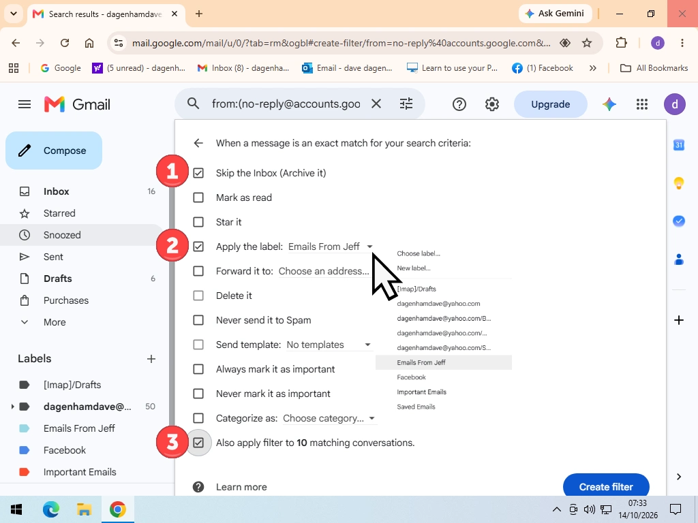Image resolution: width=698 pixels, height=523 pixels.
Task: Open Google Keep side panel icon
Action: (679, 183)
